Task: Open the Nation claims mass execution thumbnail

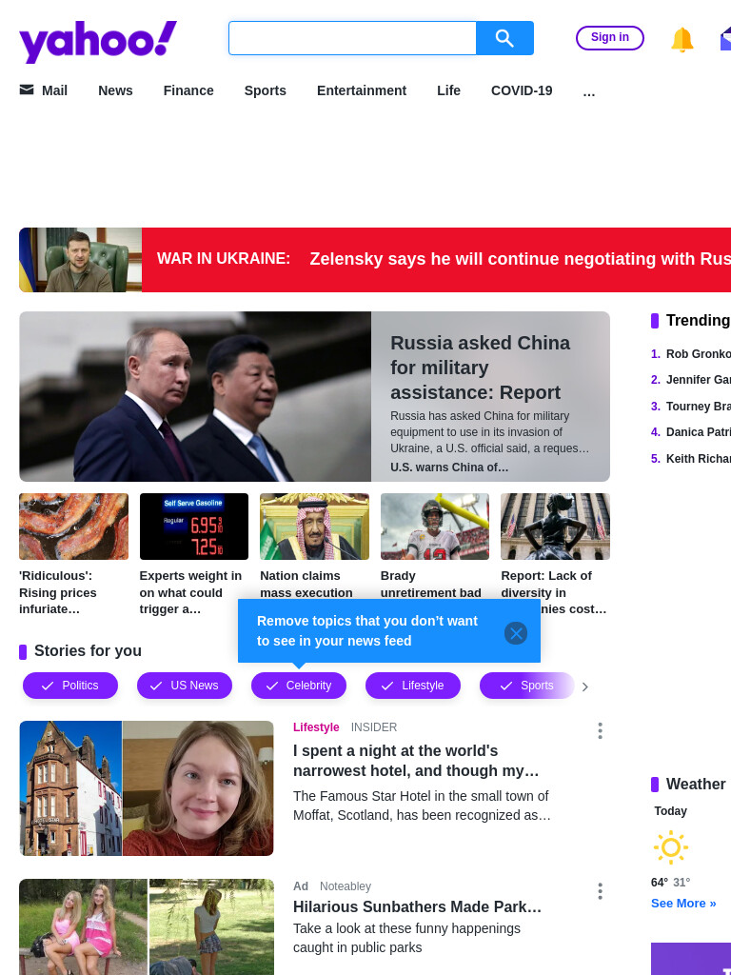Action: [x=314, y=526]
